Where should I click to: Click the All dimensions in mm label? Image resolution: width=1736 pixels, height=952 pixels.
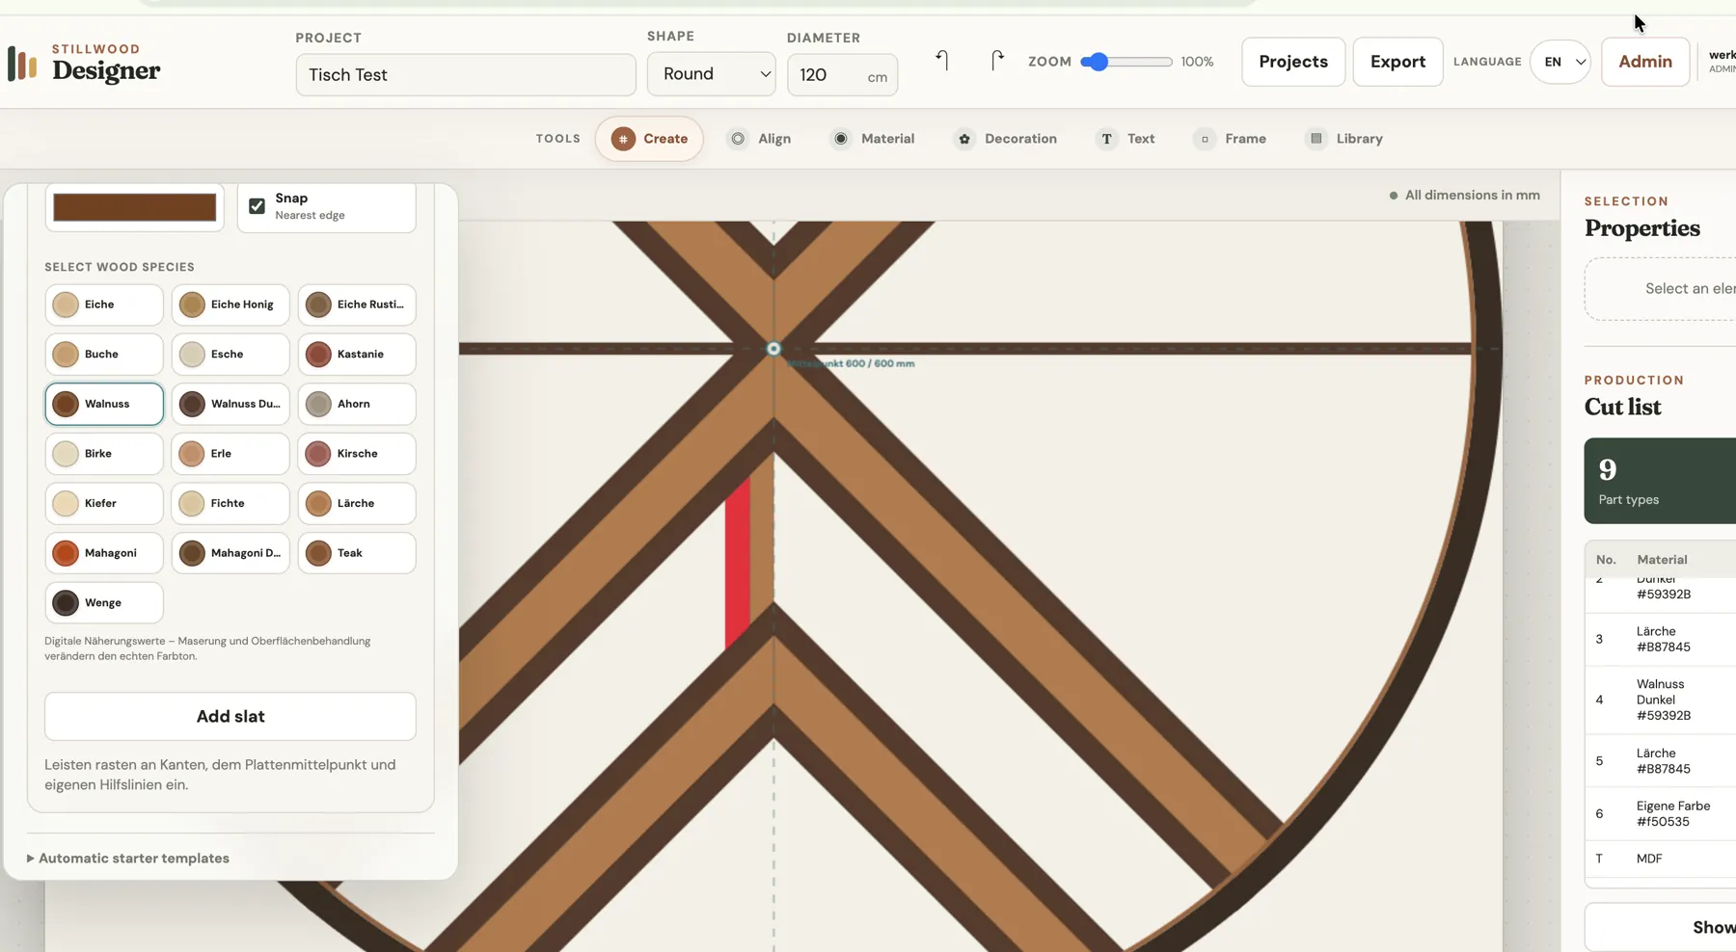tap(1464, 195)
